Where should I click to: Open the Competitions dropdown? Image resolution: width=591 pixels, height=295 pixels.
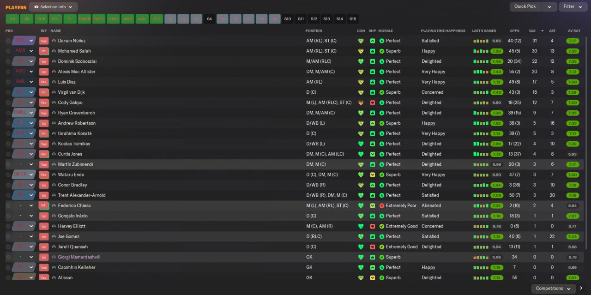pos(553,289)
